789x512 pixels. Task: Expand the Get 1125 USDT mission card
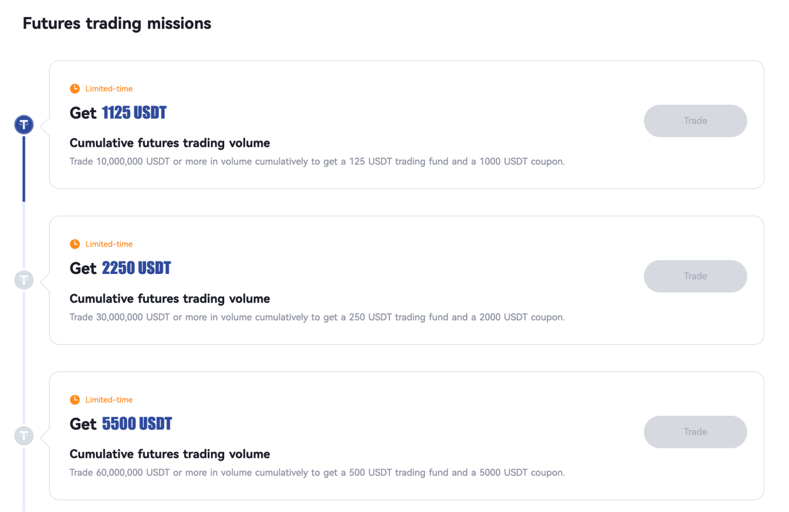pos(407,124)
